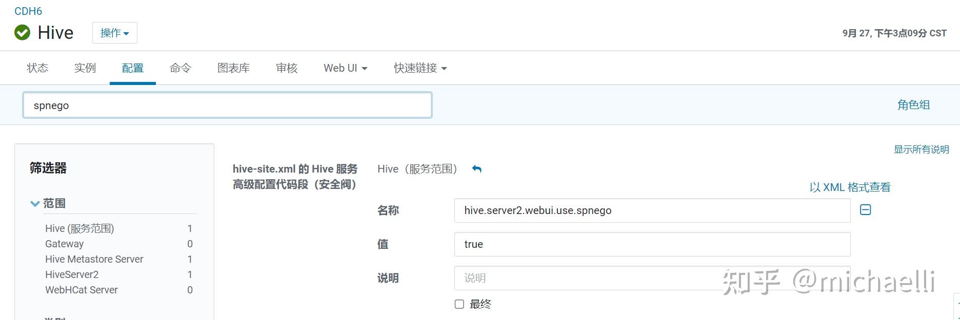Switch to the 实例 tab
The width and height of the screenshot is (960, 320).
click(85, 68)
